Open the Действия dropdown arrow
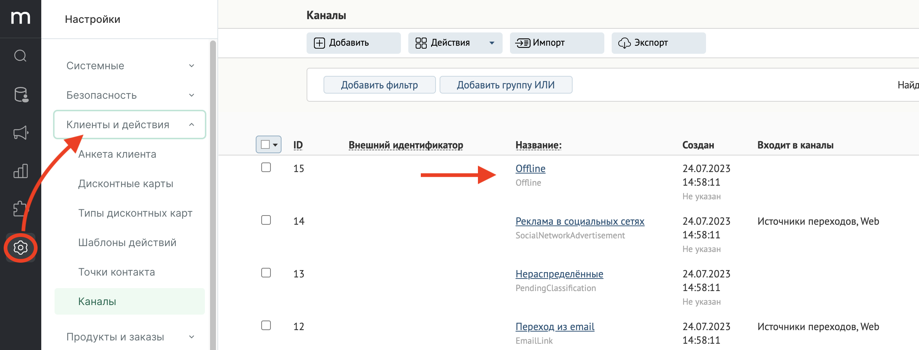Image resolution: width=919 pixels, height=350 pixels. pyautogui.click(x=492, y=43)
